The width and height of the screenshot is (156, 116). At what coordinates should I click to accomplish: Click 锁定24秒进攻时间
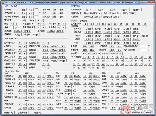[x=111, y=13]
